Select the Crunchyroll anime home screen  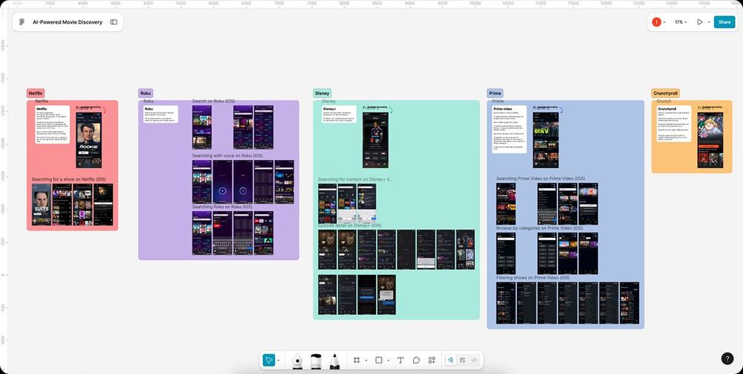pyautogui.click(x=710, y=140)
